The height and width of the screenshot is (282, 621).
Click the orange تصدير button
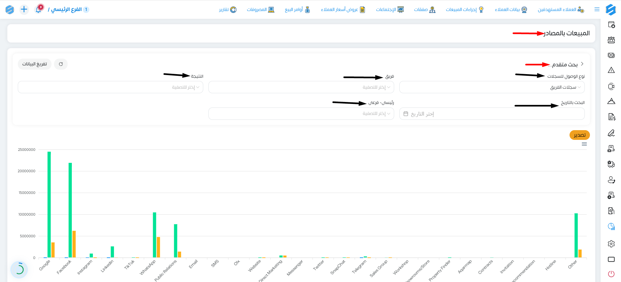pos(580,135)
